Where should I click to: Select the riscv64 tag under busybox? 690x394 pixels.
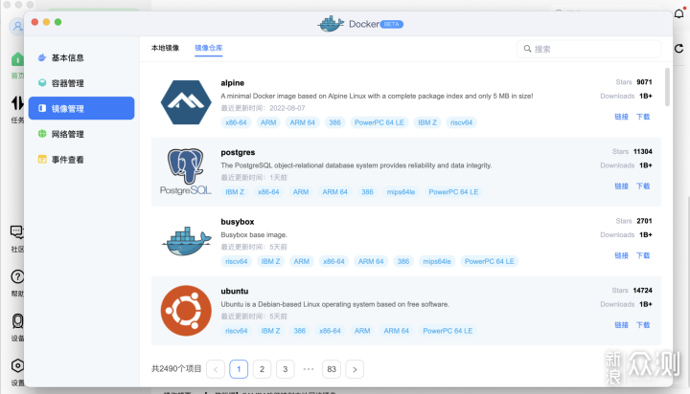click(x=237, y=261)
